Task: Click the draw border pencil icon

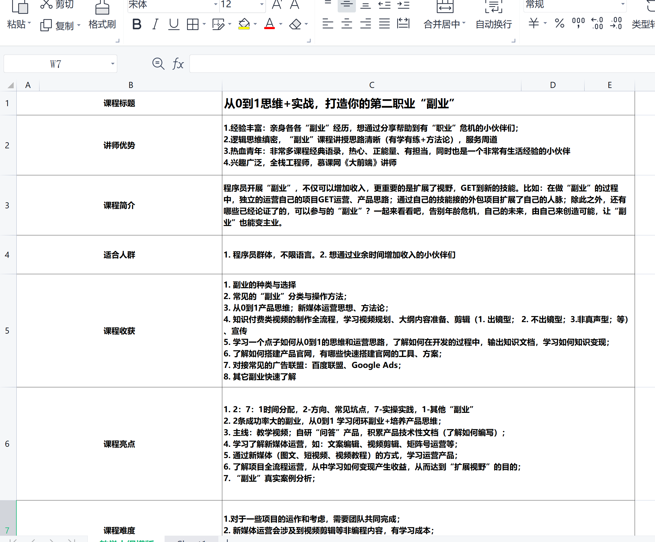Action: [218, 24]
